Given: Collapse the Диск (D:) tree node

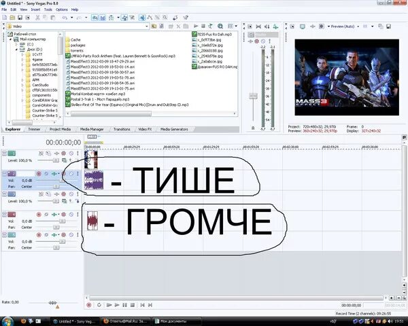Looking at the screenshot, I should 16,50.
